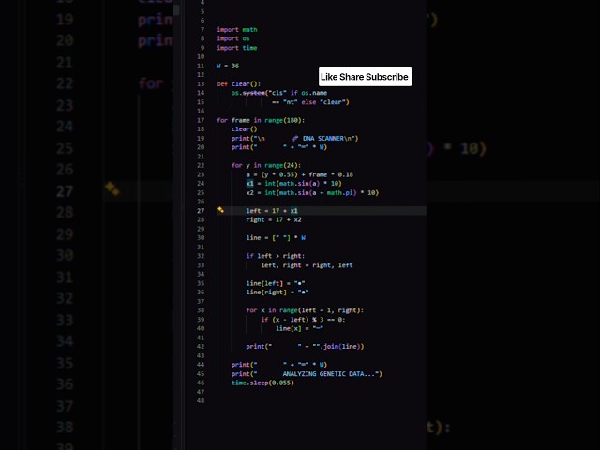Click line number 22 in the gutter
The width and height of the screenshot is (600, 450).
(201, 165)
